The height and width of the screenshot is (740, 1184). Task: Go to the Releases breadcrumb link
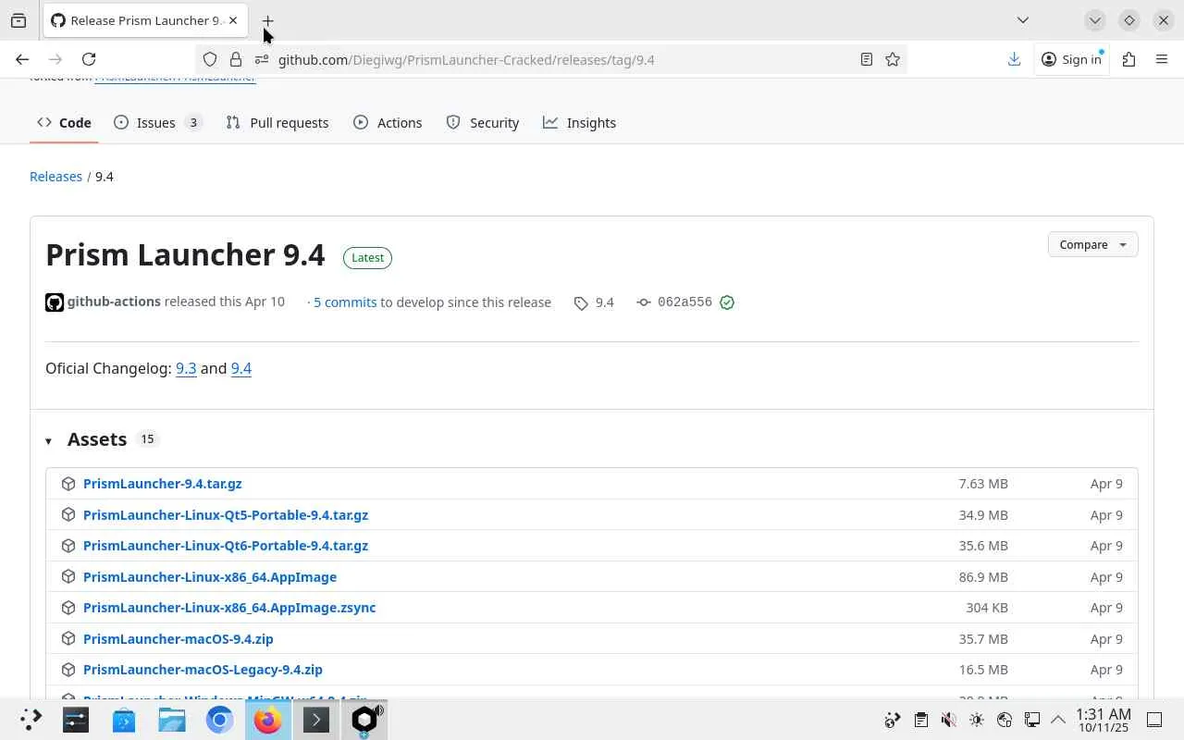55,177
